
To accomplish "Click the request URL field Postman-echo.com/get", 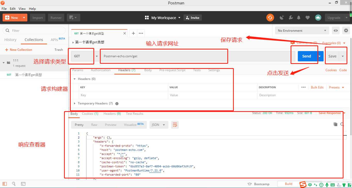I will [x=197, y=56].
